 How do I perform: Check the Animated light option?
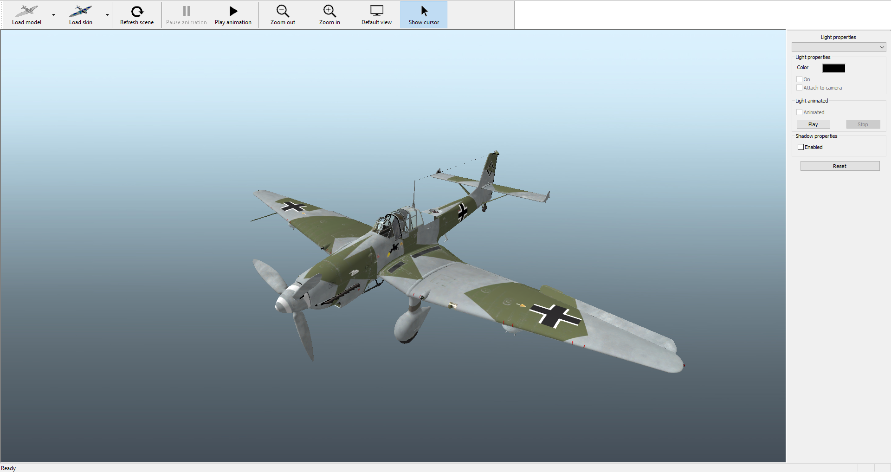click(x=799, y=112)
